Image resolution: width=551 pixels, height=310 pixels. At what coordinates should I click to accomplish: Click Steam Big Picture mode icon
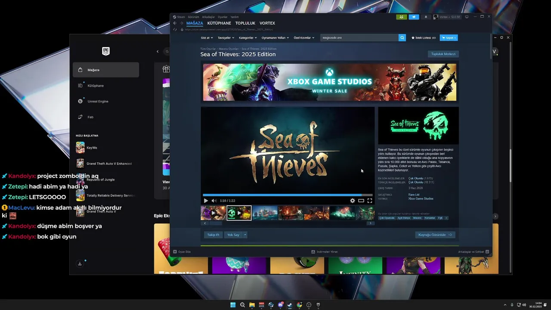pos(467,17)
